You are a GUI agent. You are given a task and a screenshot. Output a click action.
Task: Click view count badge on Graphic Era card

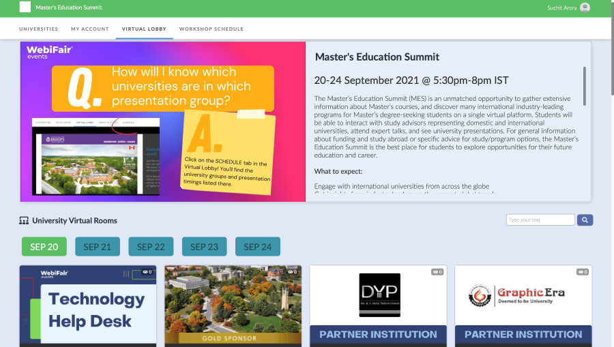tap(583, 272)
